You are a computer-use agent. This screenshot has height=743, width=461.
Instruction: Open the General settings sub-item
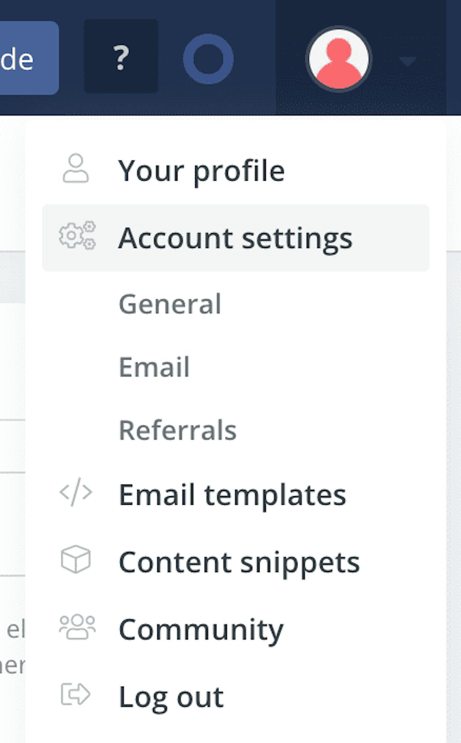pos(170,304)
